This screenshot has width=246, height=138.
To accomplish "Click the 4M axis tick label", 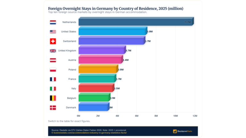I will tap(117, 116).
